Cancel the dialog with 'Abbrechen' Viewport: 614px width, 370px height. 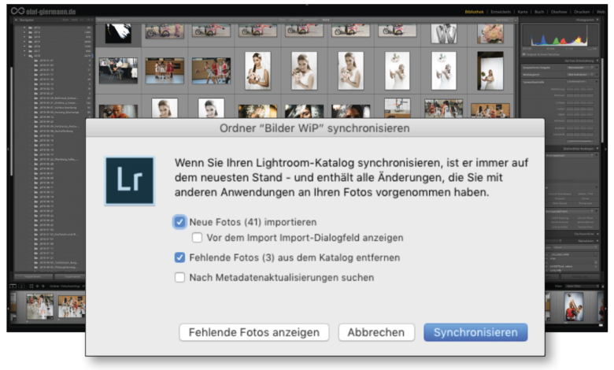[376, 332]
